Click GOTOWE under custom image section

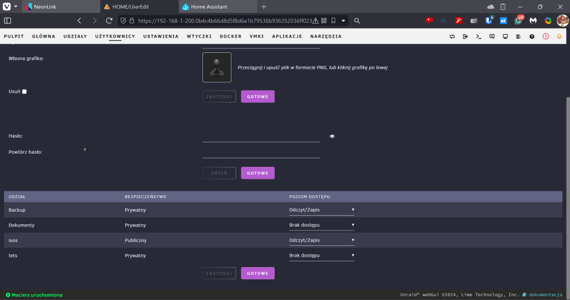point(258,97)
